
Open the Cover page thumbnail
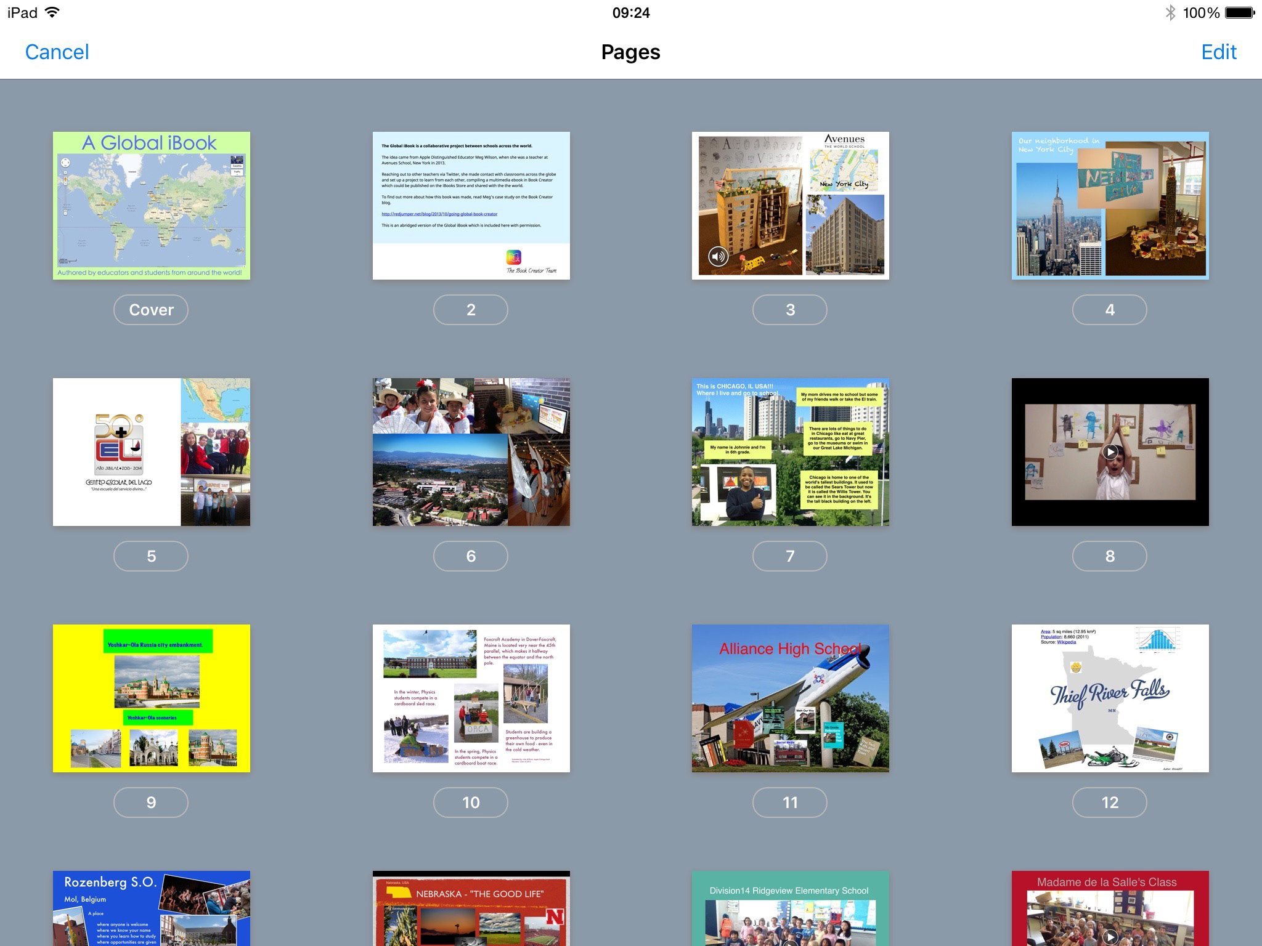(x=151, y=205)
